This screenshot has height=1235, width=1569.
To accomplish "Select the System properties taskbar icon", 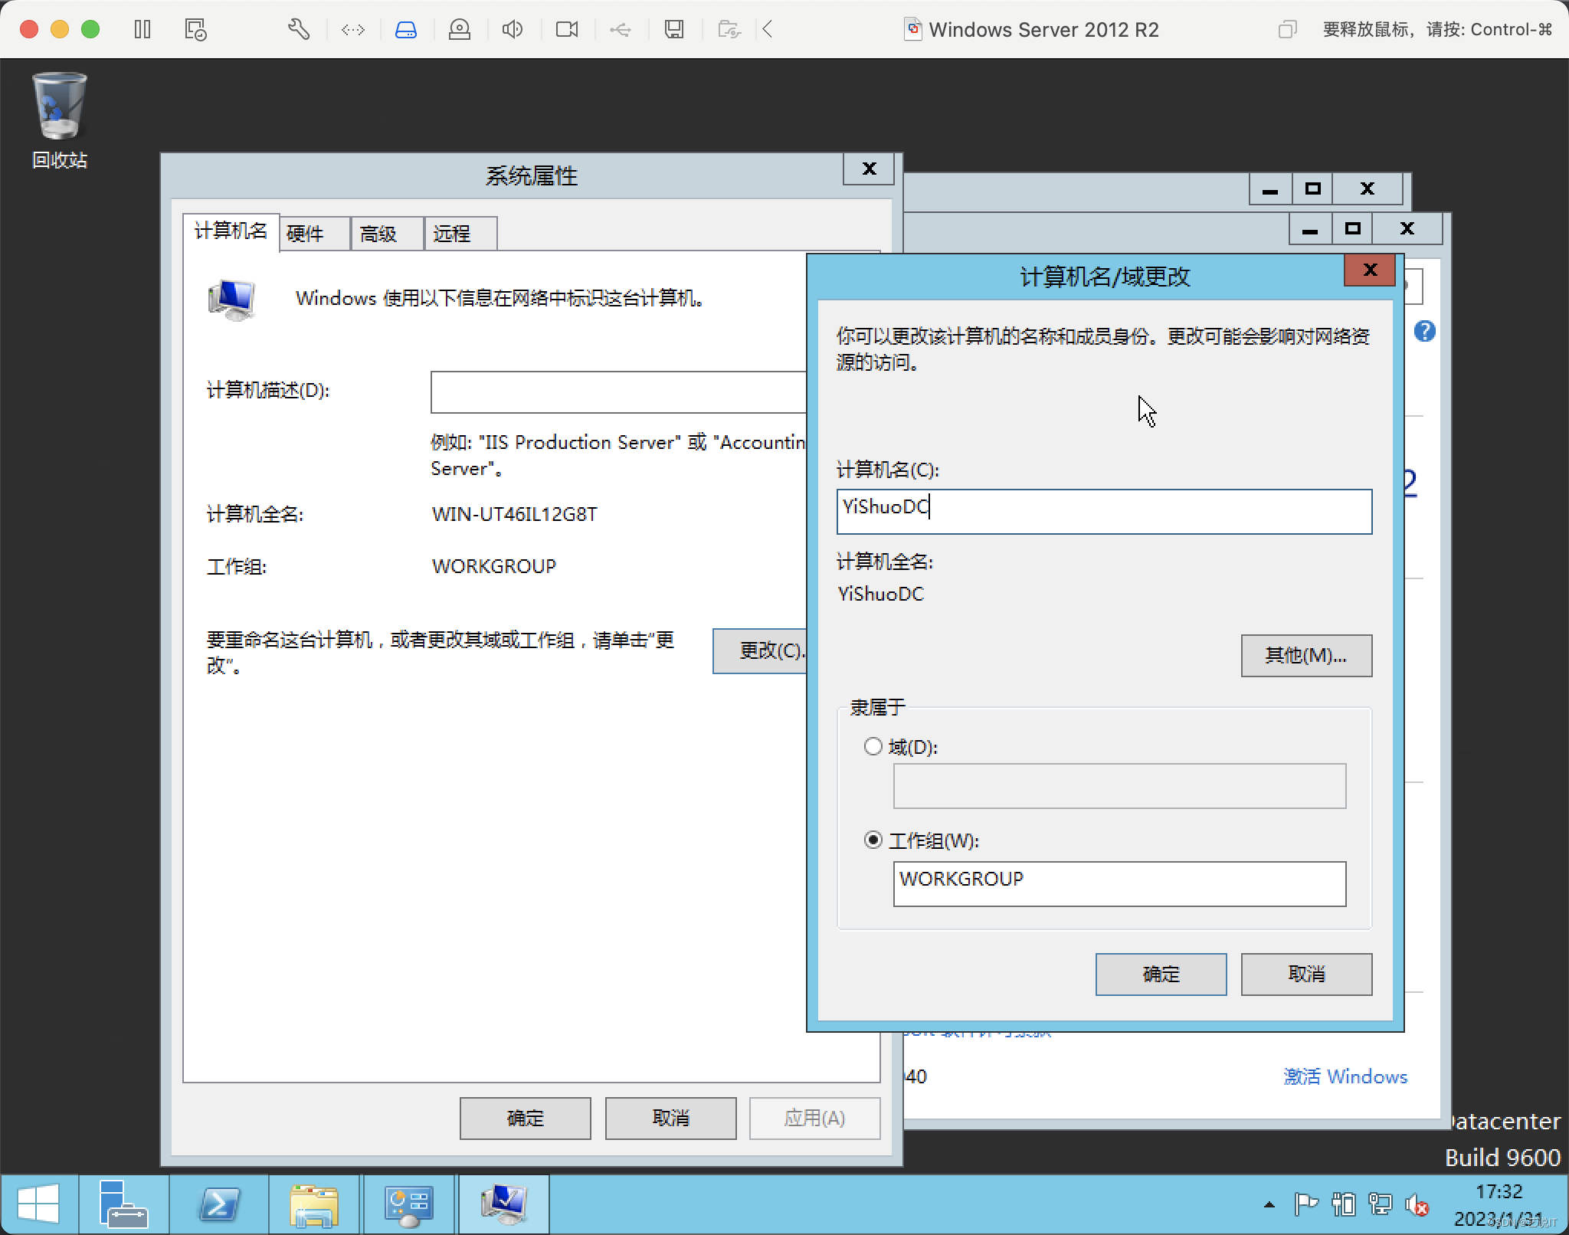I will point(504,1204).
